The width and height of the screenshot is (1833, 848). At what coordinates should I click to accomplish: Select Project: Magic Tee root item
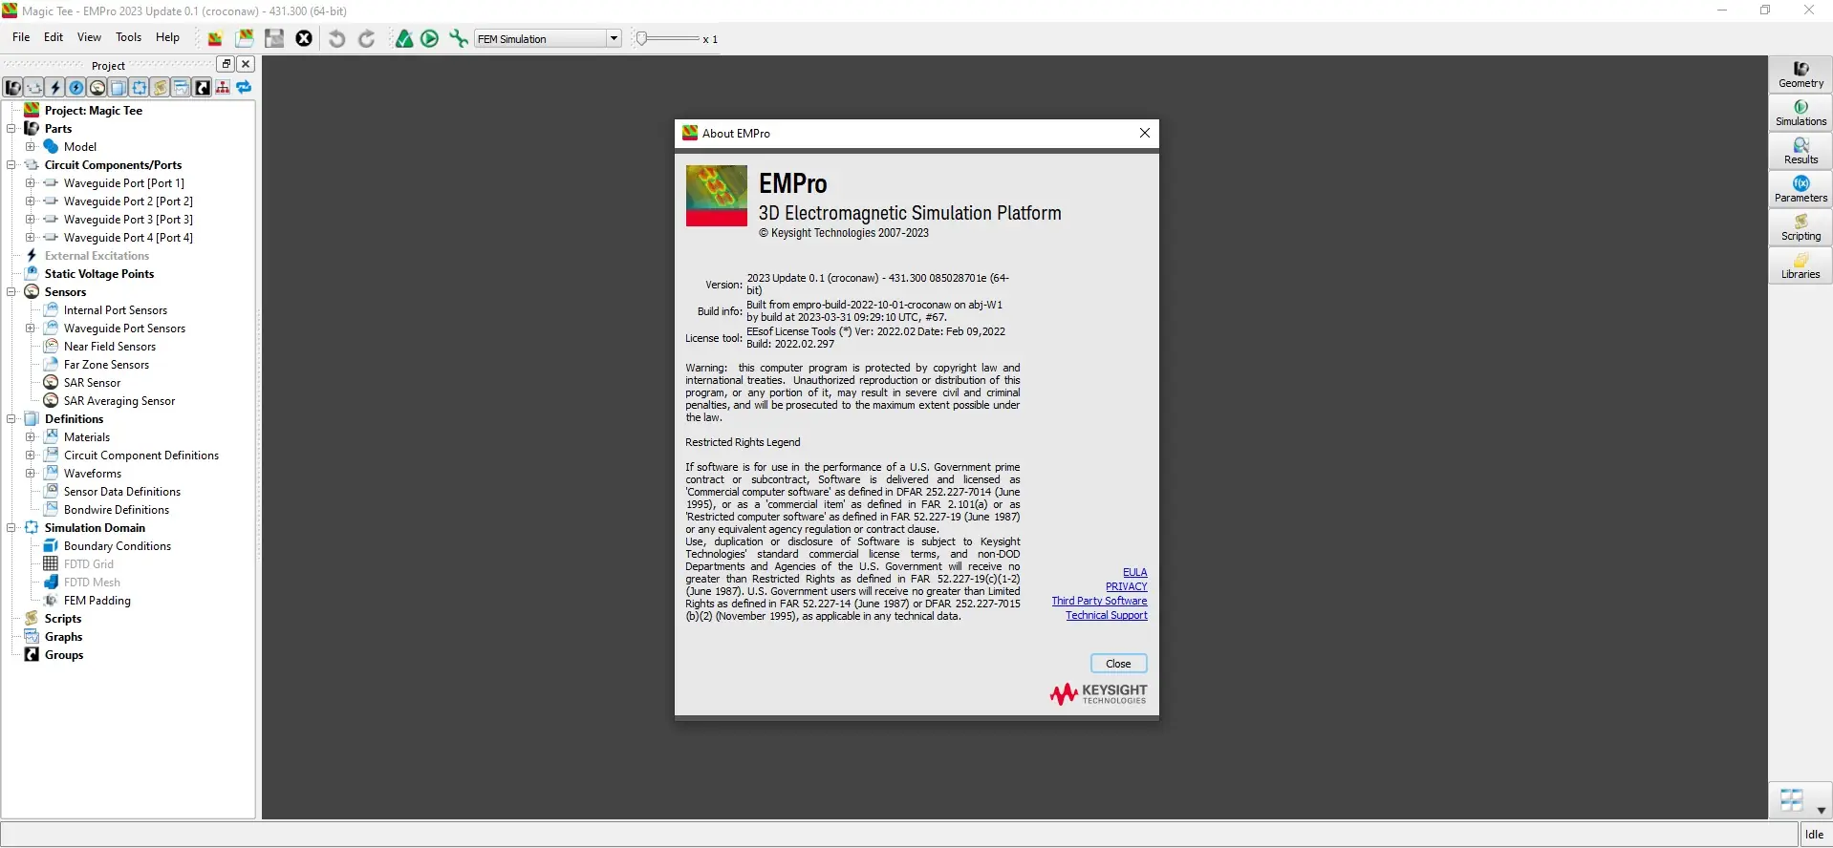point(94,110)
